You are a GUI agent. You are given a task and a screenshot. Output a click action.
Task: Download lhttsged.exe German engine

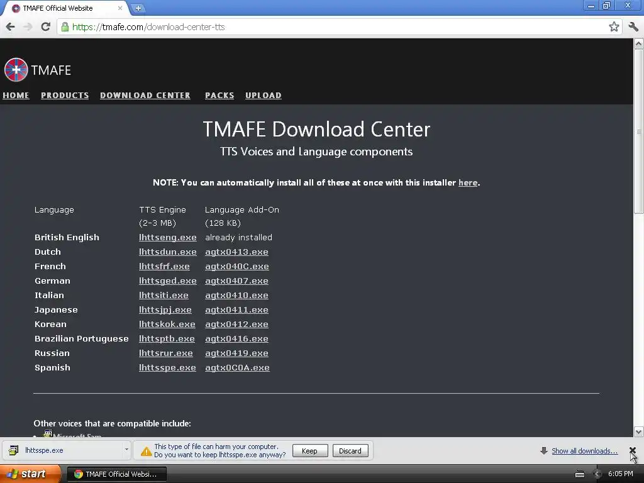pos(167,281)
